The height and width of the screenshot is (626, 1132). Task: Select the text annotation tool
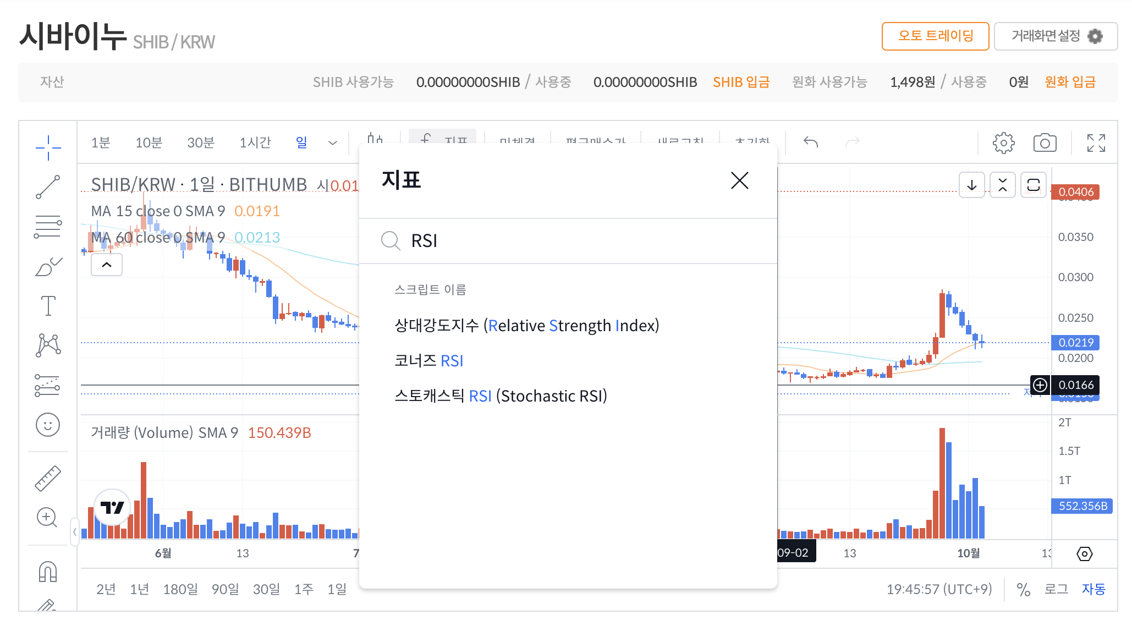48,306
